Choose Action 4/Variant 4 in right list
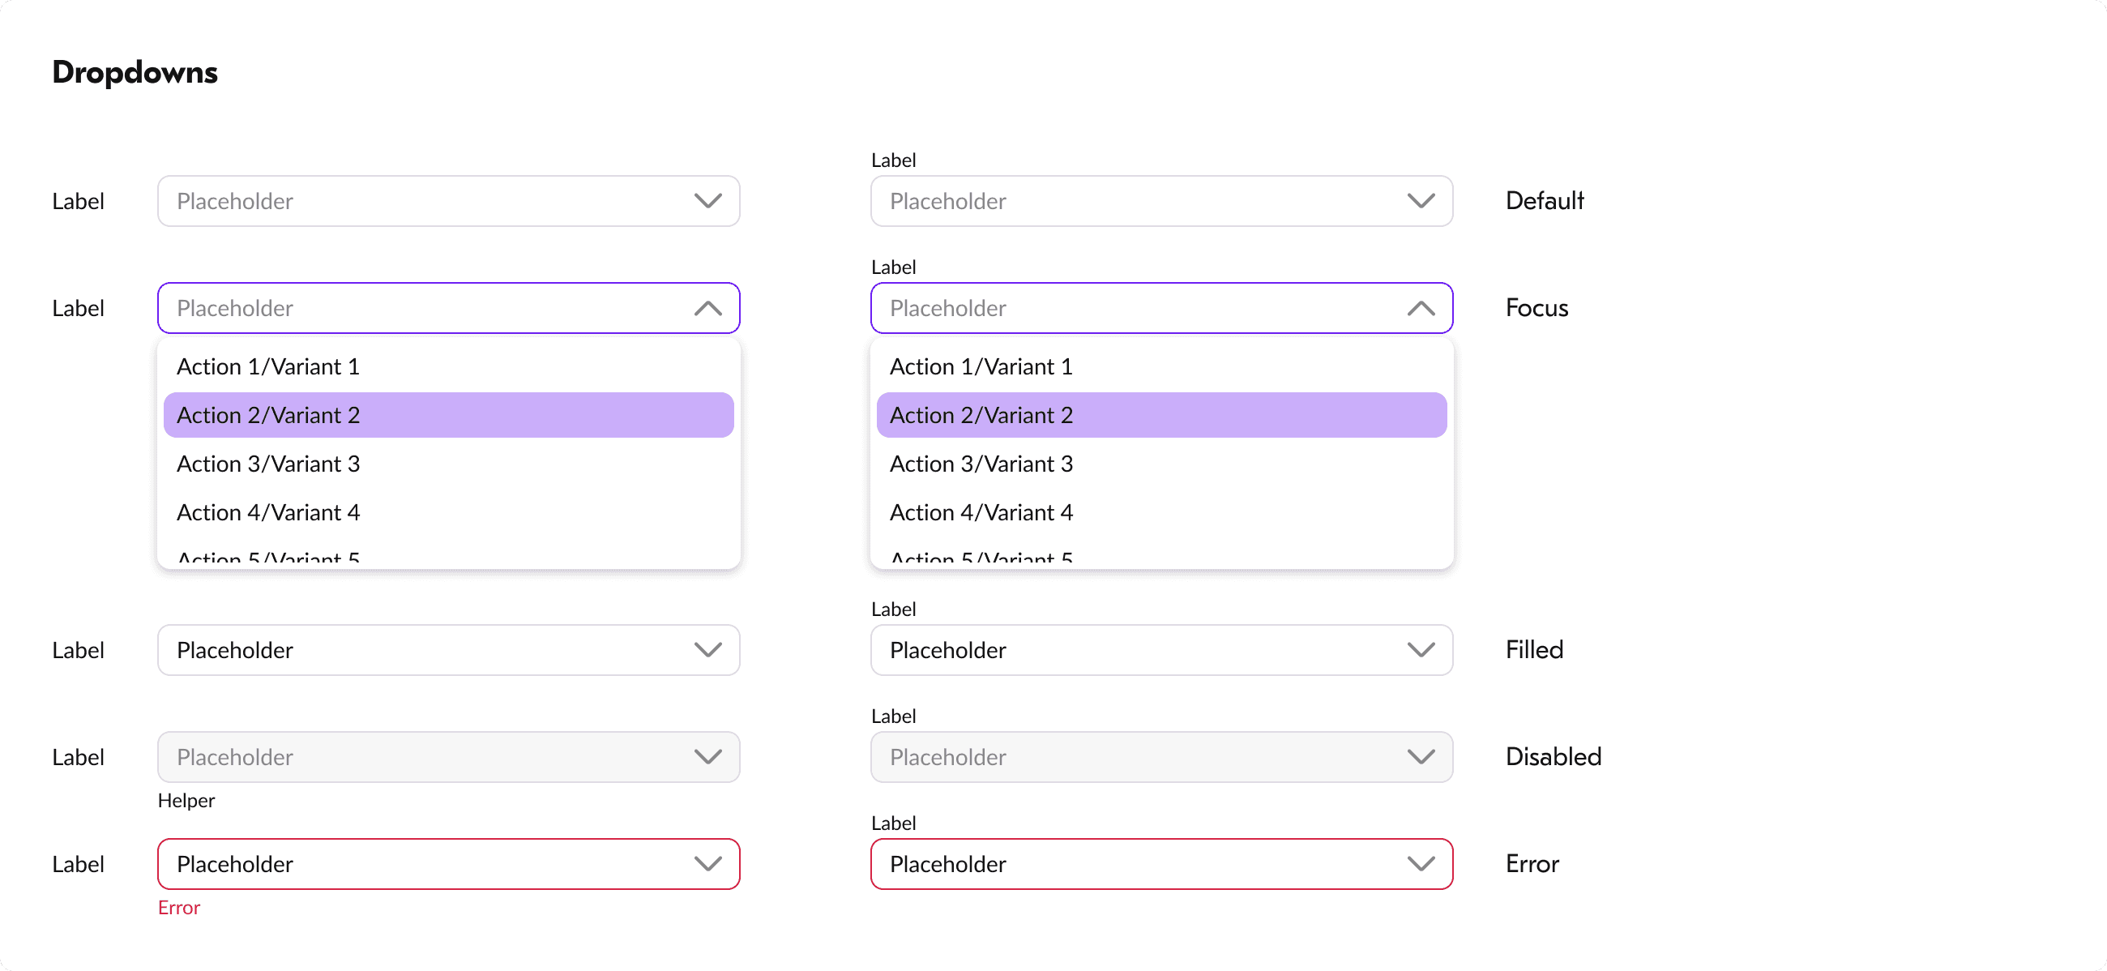Viewport: 2107px width, 971px height. (x=981, y=513)
